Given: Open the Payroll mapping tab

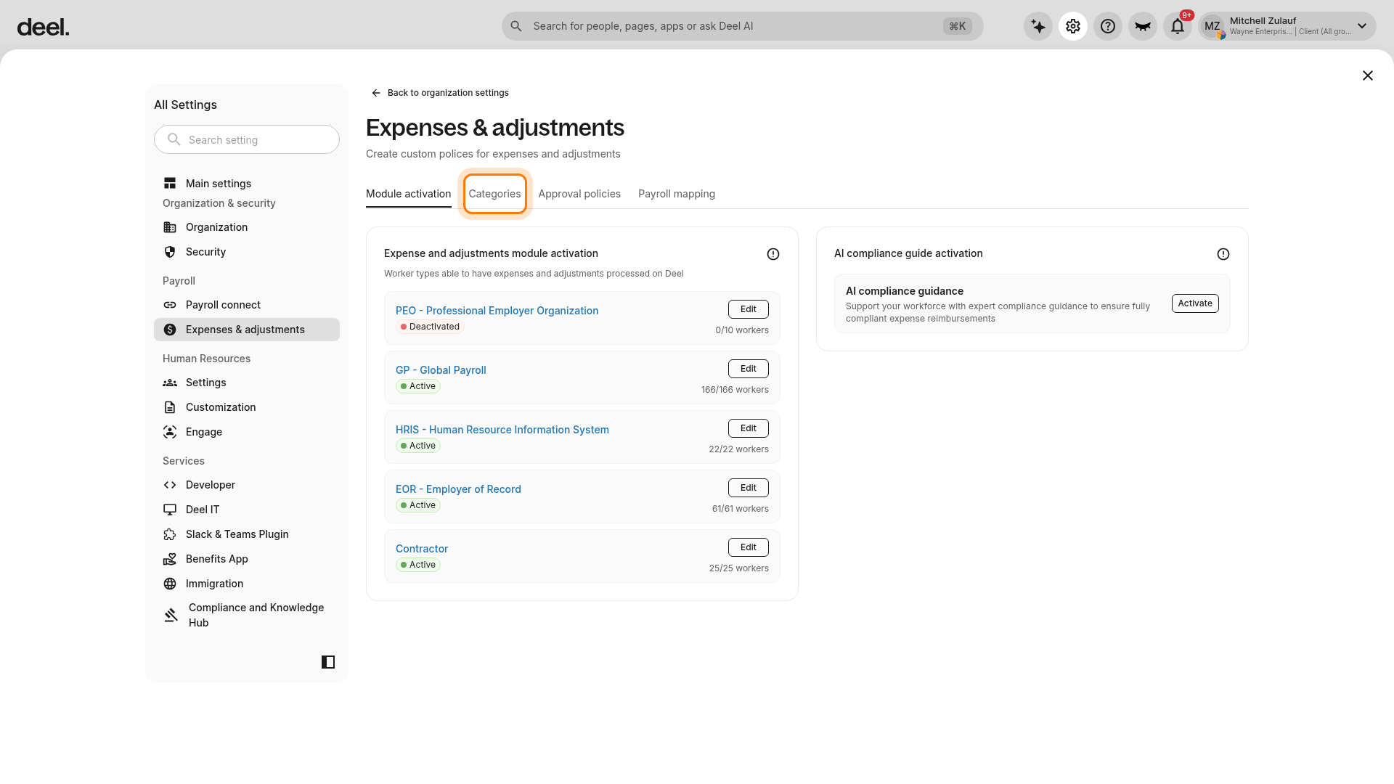Looking at the screenshot, I should pos(677,194).
